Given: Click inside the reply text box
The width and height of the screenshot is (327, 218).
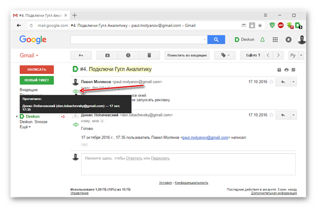Looking at the screenshot, I should pos(188,165).
